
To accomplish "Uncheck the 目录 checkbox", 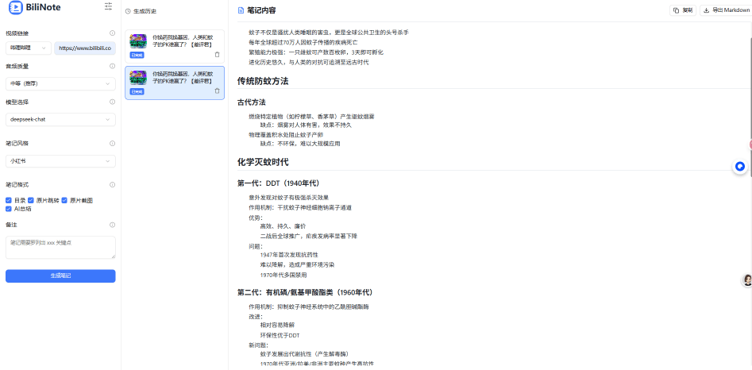I will [x=9, y=200].
